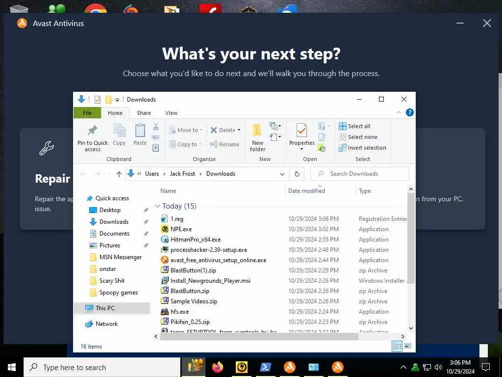Sort by the Type column header

coord(365,191)
